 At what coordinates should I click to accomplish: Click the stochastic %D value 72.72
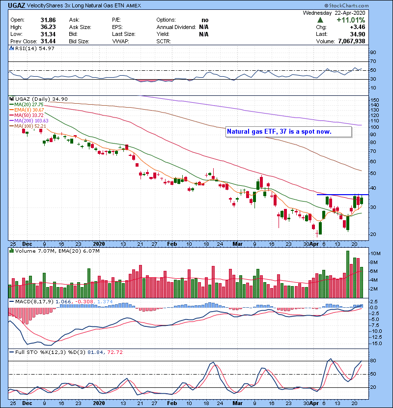pyautogui.click(x=114, y=352)
